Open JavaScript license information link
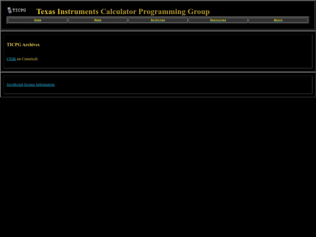The width and height of the screenshot is (316, 237). [x=30, y=85]
